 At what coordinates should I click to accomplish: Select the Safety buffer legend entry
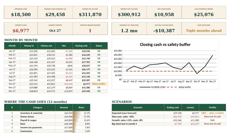[x=179, y=87]
